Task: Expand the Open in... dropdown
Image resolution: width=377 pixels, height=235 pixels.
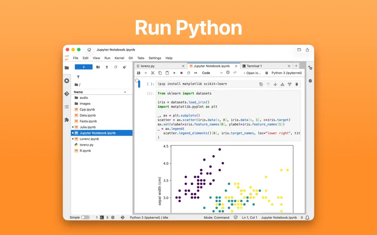Action: tap(252, 73)
